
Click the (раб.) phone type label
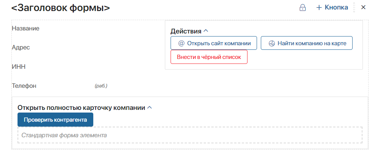coord(101,86)
